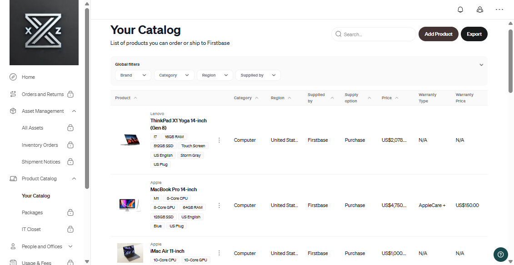Click the rocket icon in top bar

click(x=479, y=10)
